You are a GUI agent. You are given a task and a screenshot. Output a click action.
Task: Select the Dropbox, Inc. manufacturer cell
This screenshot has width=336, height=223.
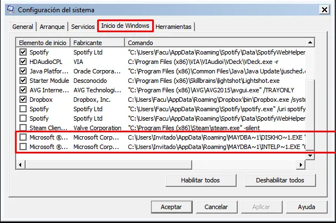[92, 100]
